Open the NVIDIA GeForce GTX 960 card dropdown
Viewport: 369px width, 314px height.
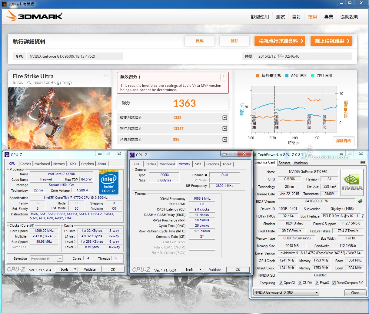coord(286,292)
